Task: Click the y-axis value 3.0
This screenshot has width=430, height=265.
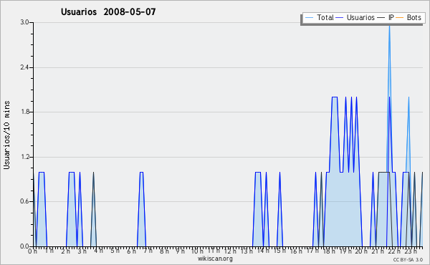Action: (x=24, y=22)
